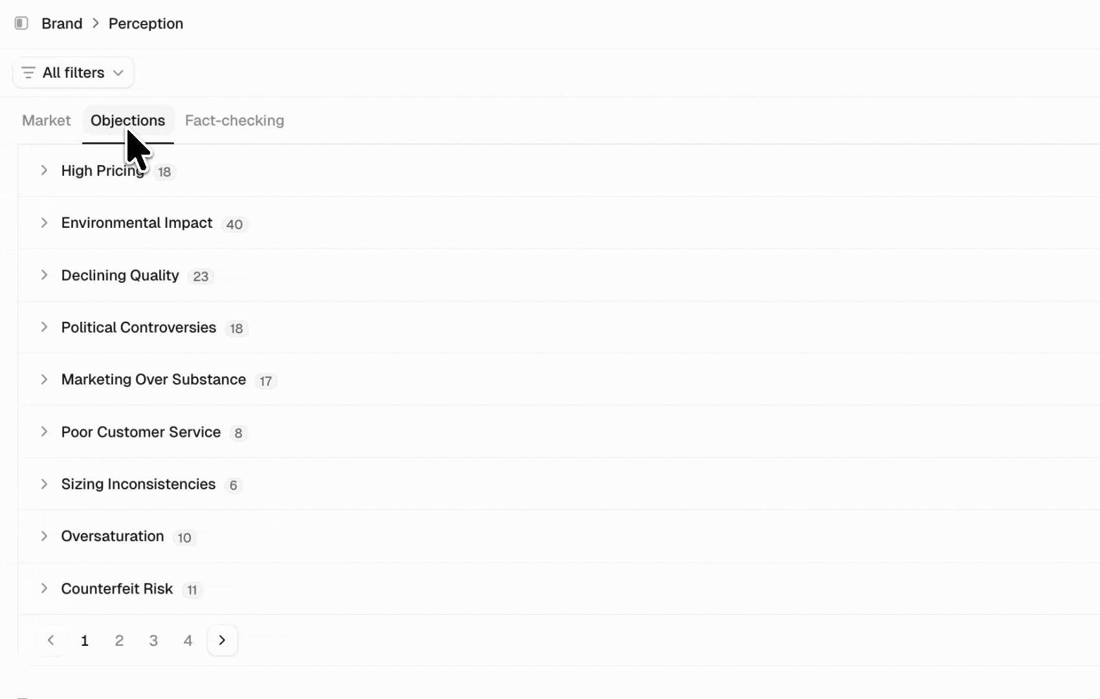Screen dimensions: 1100x699
Task: Expand the Oversaturation chevron
Action: tap(44, 536)
